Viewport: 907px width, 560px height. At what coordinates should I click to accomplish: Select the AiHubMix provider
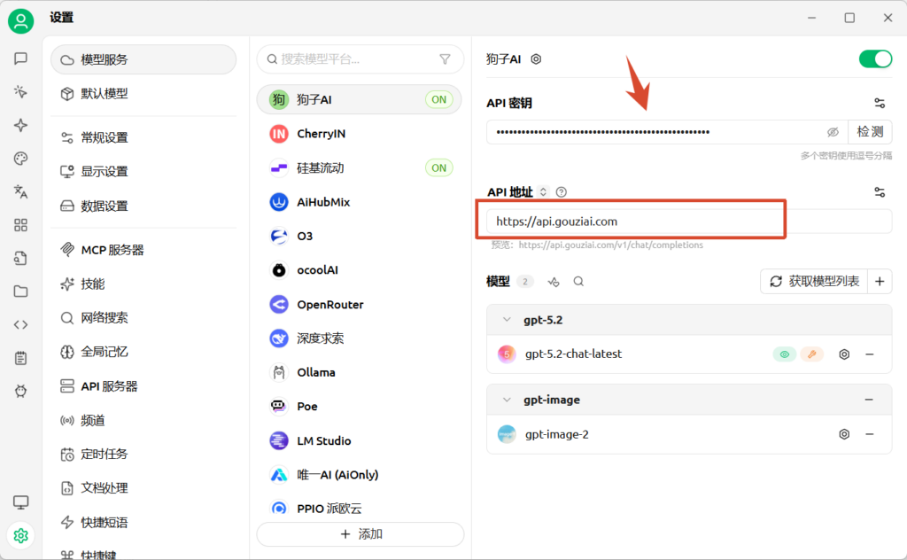coord(360,202)
